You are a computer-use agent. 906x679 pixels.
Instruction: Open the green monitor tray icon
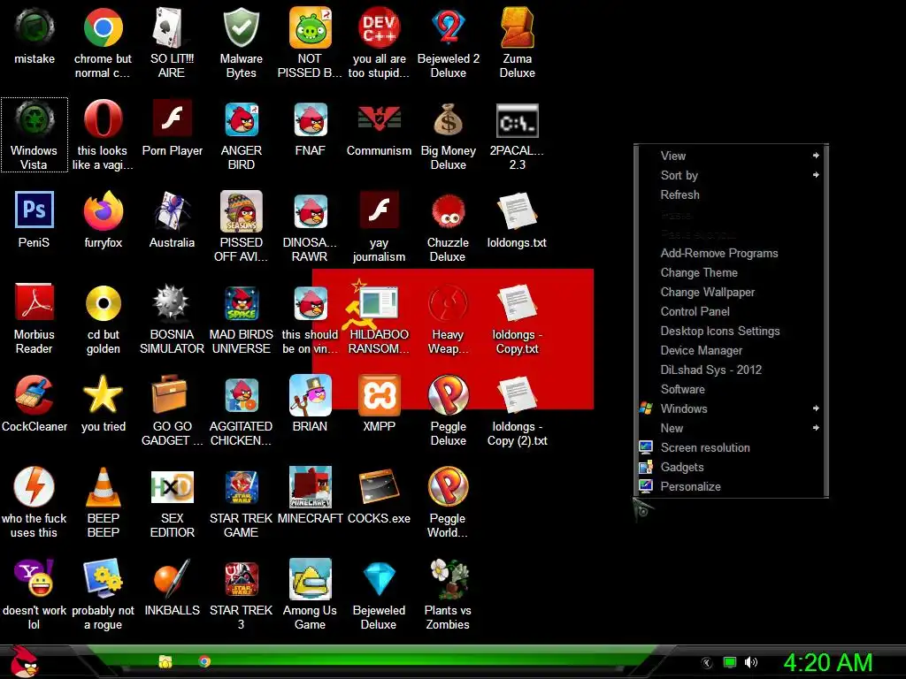coord(730,662)
